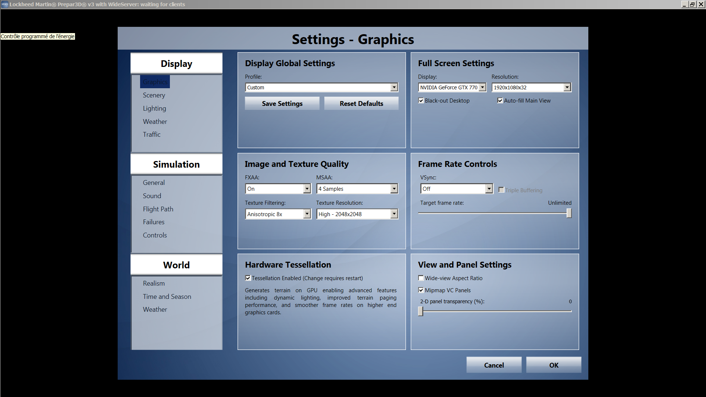
Task: Click the Graphics tab under Display
Action: [155, 82]
